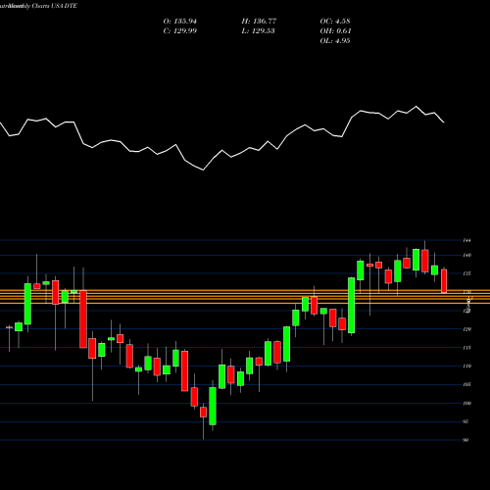Image resolution: width=490 pixels, height=490 pixels.
Task: Click the close price value C: 129.99
Action: 180,31
